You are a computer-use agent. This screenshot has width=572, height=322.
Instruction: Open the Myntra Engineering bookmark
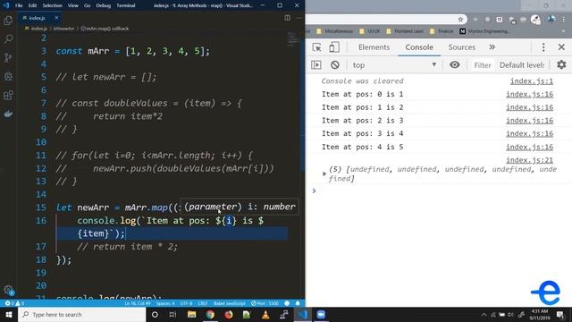point(484,31)
